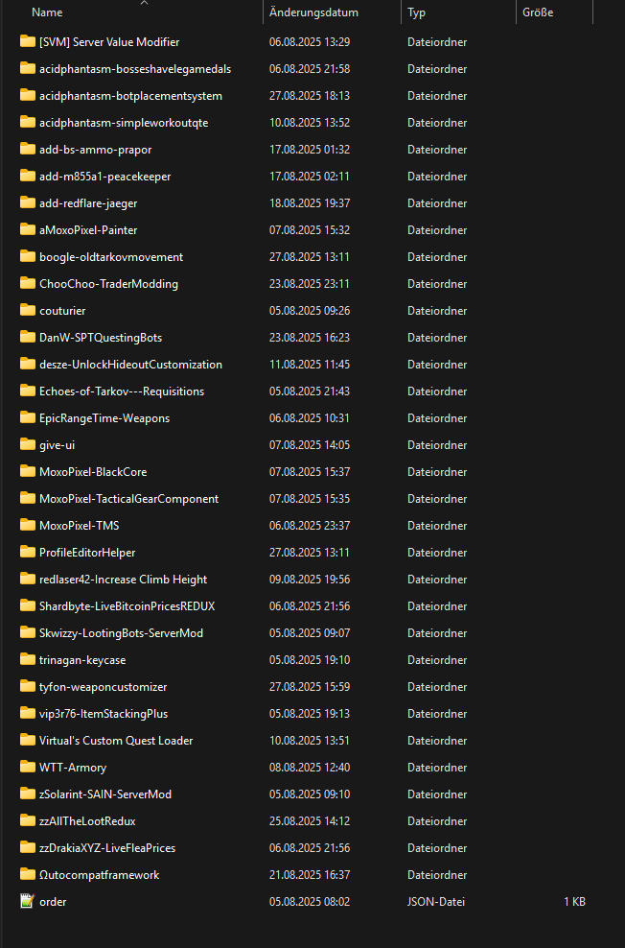Sort by Änderungsdatum column header
Image resolution: width=625 pixels, height=948 pixels.
click(x=313, y=12)
